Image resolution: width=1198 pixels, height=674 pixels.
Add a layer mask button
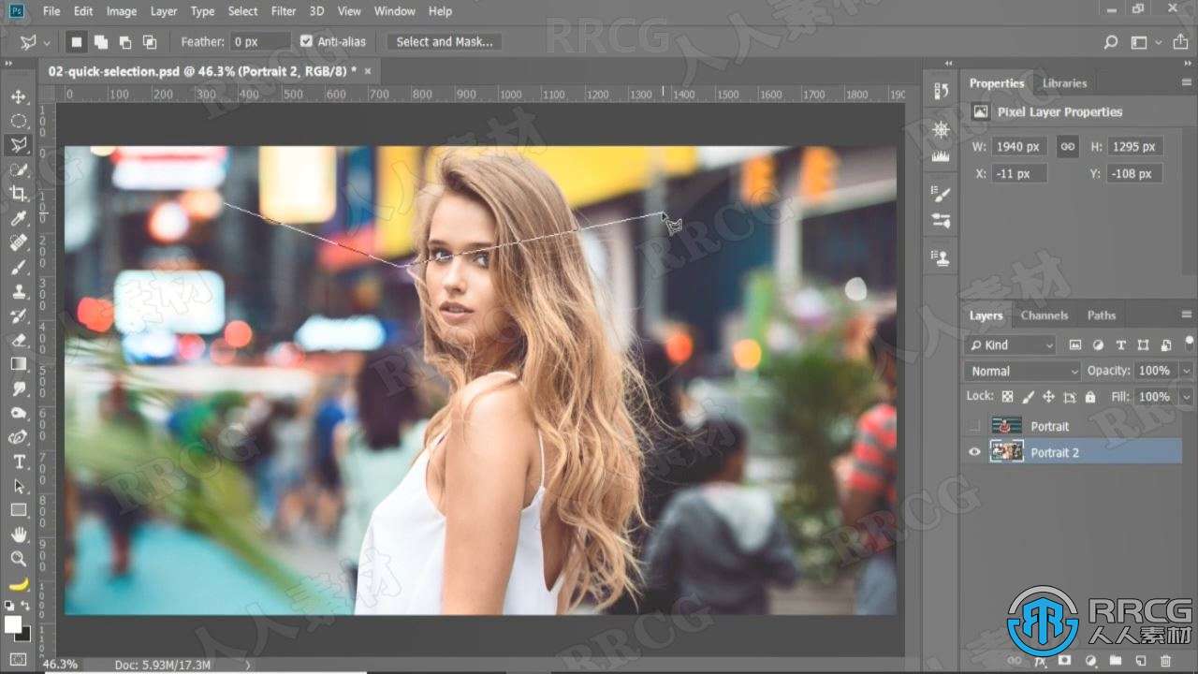[1064, 661]
